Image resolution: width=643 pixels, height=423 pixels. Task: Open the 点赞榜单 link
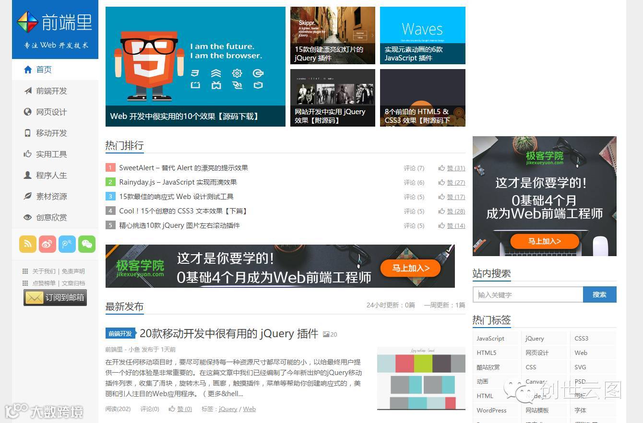pyautogui.click(x=44, y=283)
